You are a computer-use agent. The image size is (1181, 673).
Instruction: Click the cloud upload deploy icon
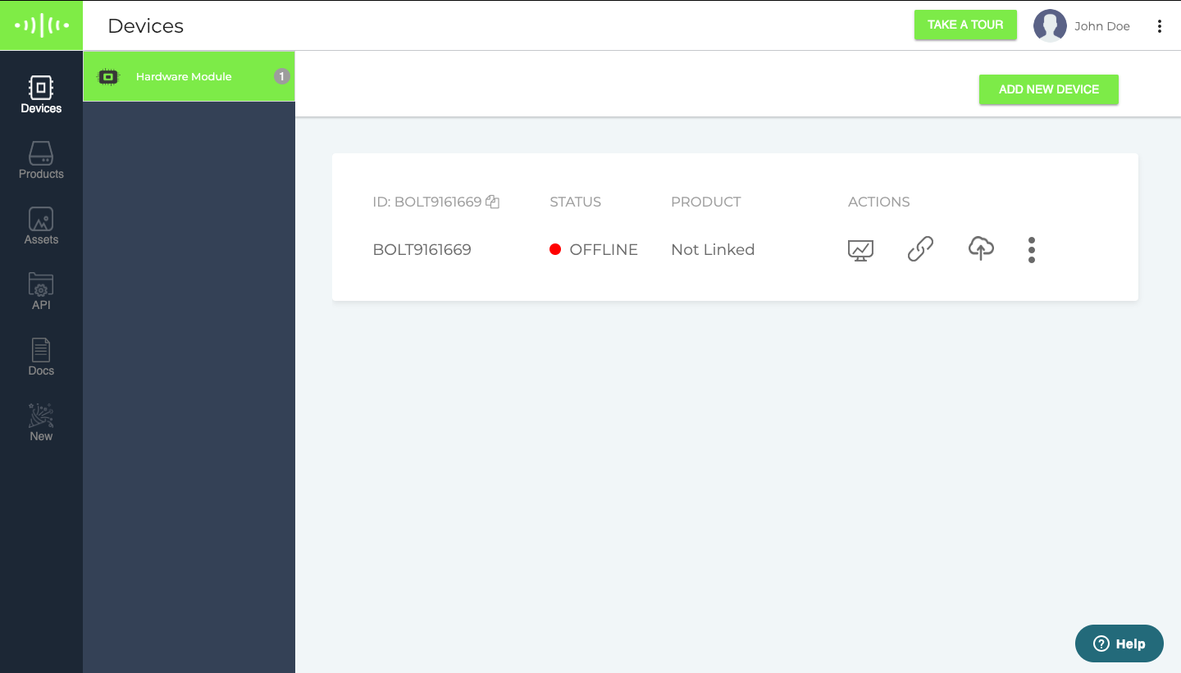981,248
